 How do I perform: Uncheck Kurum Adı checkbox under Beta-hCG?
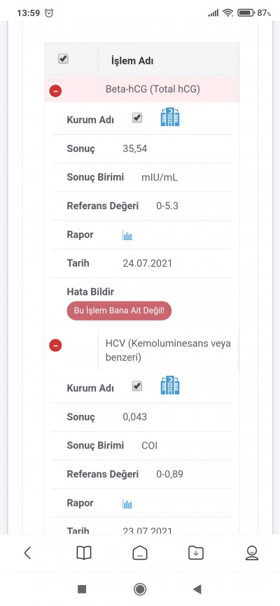click(x=137, y=118)
